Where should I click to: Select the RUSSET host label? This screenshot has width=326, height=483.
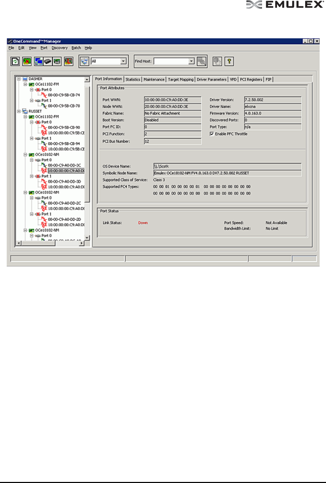pyautogui.click(x=35, y=111)
